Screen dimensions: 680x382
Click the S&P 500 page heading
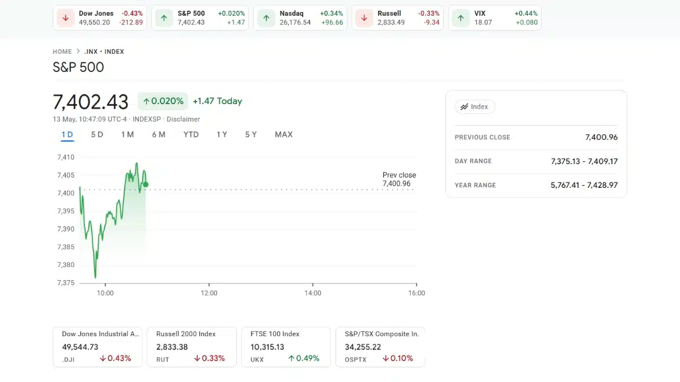78,67
